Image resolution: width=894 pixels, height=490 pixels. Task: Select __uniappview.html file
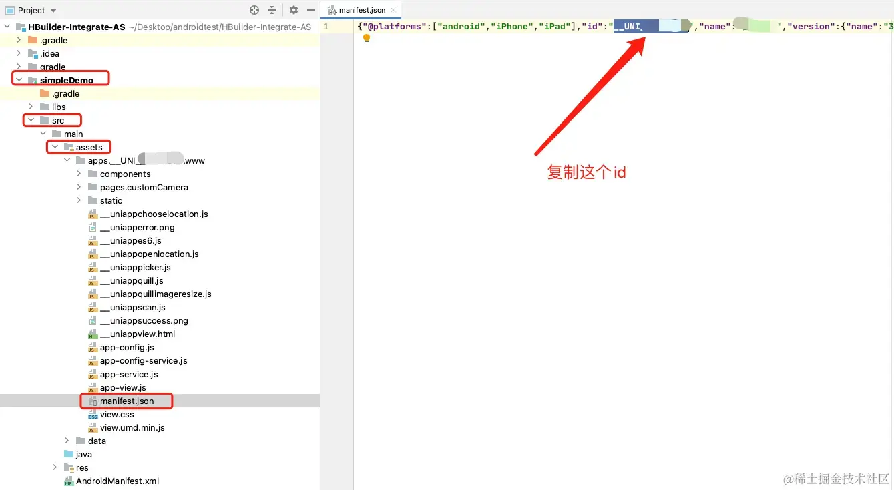(x=138, y=334)
